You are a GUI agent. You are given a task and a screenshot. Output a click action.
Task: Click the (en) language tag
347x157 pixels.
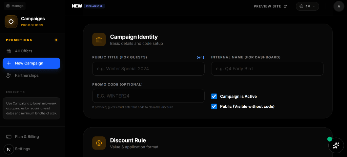tap(200, 57)
